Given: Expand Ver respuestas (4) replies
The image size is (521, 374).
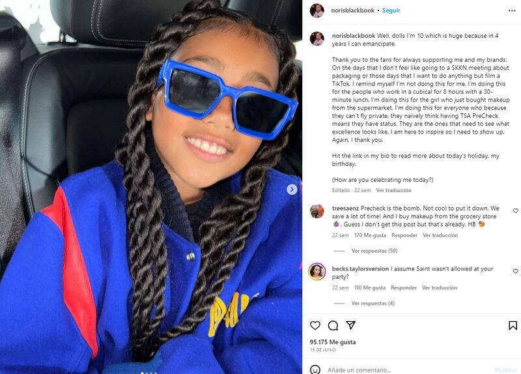Looking at the screenshot, I should pos(373,303).
